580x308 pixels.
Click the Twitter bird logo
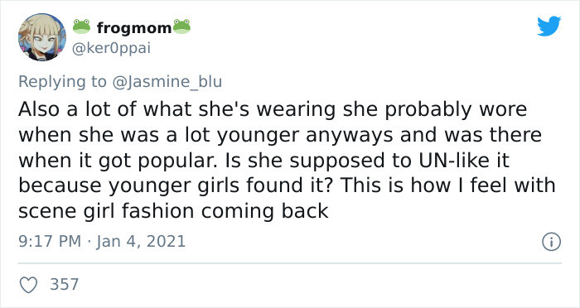tap(549, 26)
